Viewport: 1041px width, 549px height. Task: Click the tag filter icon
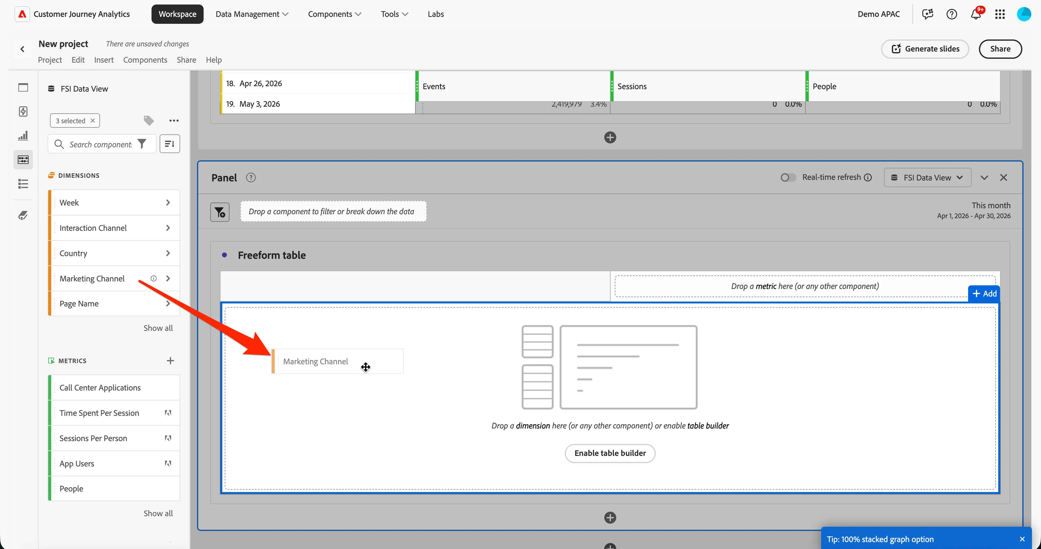(148, 121)
